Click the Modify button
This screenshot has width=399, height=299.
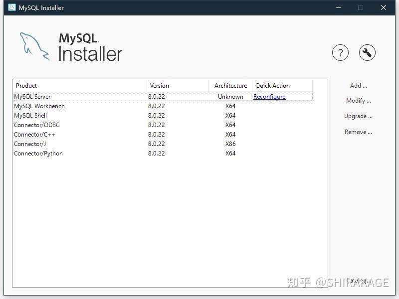pos(359,100)
